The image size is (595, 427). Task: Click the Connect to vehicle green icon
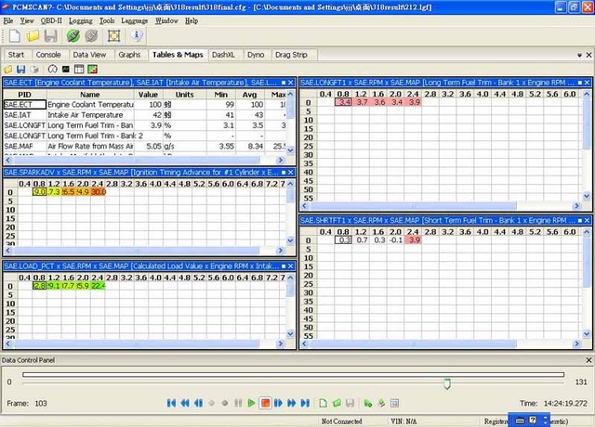73,36
